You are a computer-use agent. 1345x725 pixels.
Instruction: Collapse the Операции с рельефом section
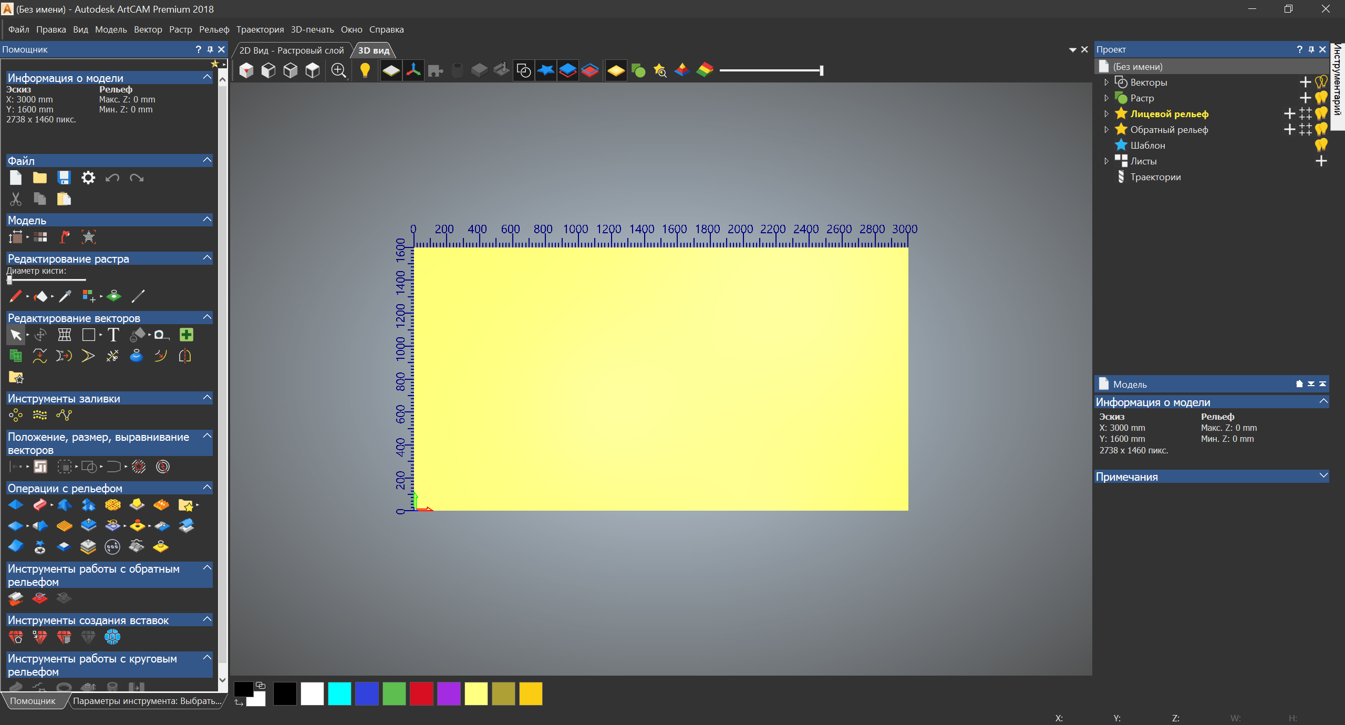[207, 488]
